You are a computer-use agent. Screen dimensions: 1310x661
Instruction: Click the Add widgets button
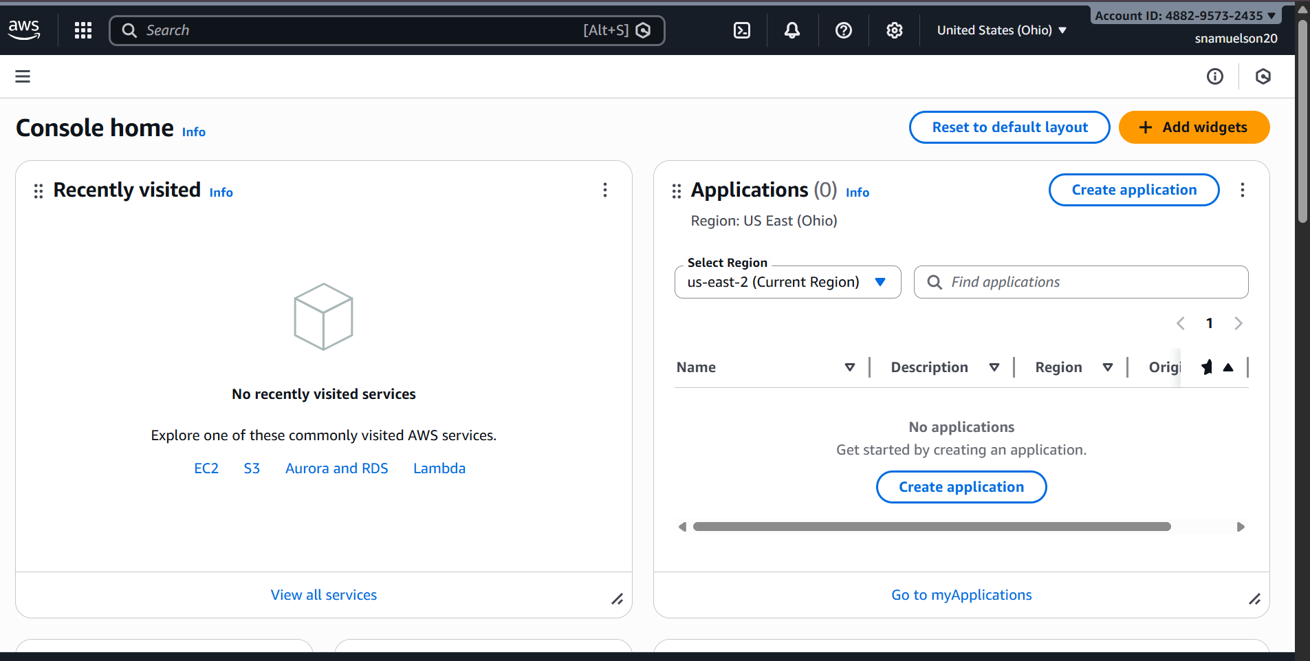pyautogui.click(x=1194, y=127)
